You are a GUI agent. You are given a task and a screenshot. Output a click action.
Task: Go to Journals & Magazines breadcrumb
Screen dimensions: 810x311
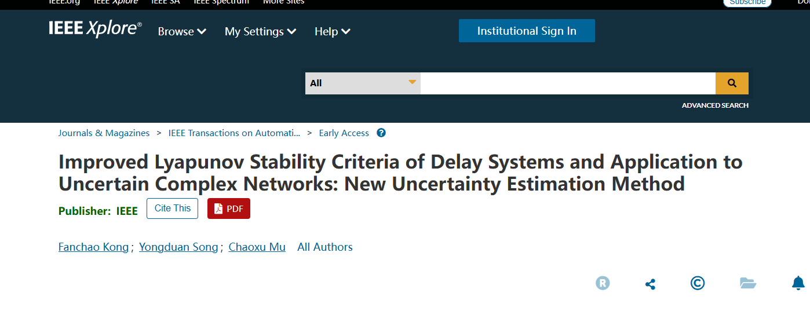click(104, 133)
